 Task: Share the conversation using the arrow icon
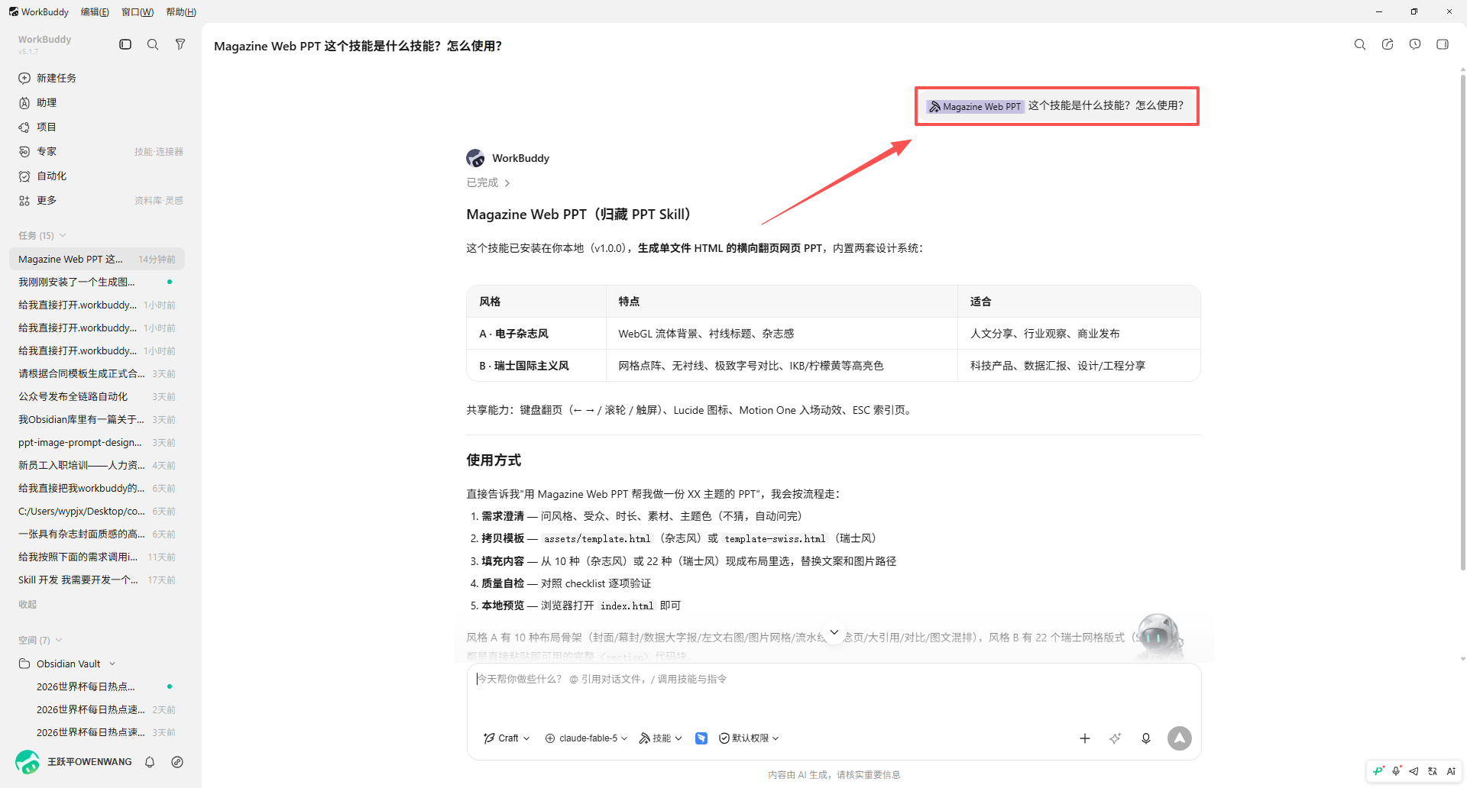[x=1388, y=44]
